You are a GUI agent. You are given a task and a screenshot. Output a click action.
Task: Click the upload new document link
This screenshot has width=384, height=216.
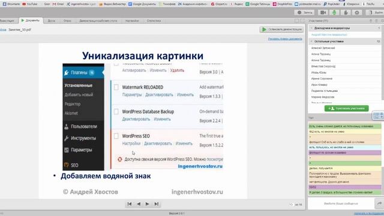[x=285, y=38]
